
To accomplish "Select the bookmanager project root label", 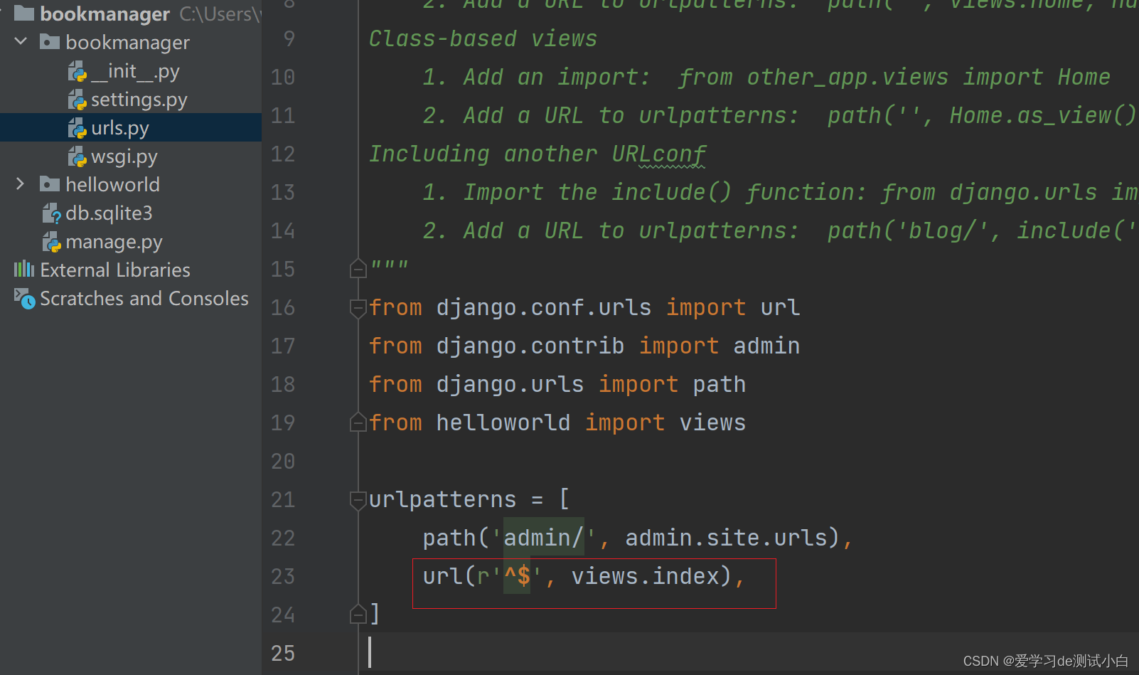I will [105, 14].
